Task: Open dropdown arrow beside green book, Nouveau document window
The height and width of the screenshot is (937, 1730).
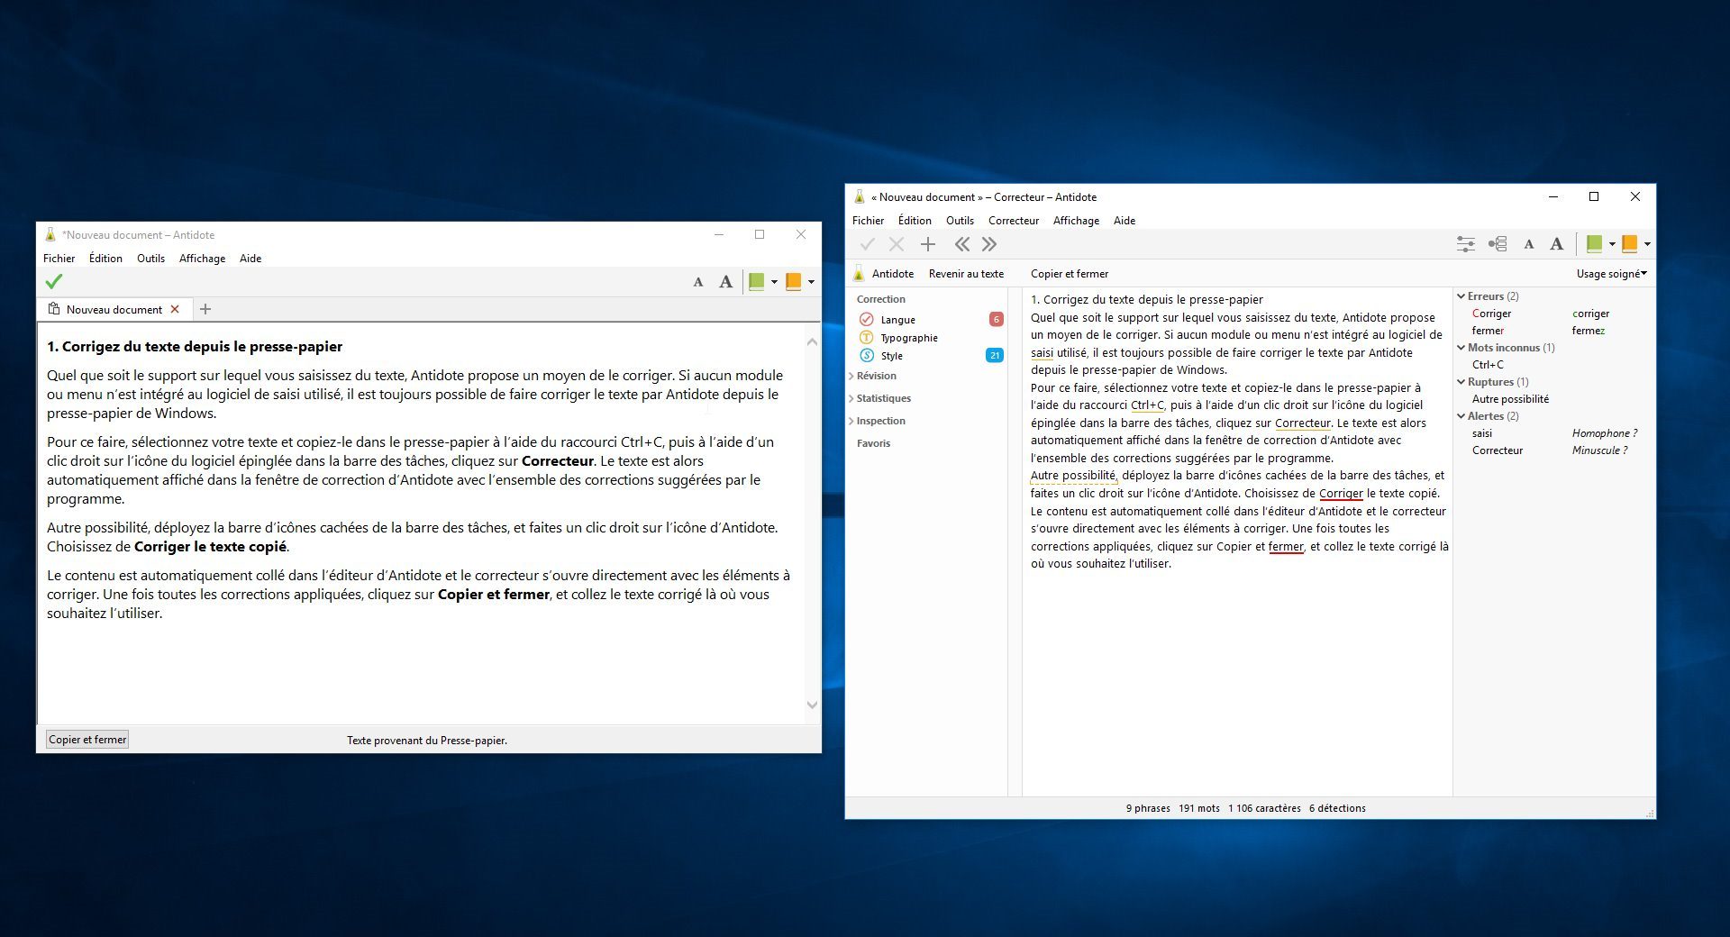Action: tap(774, 282)
